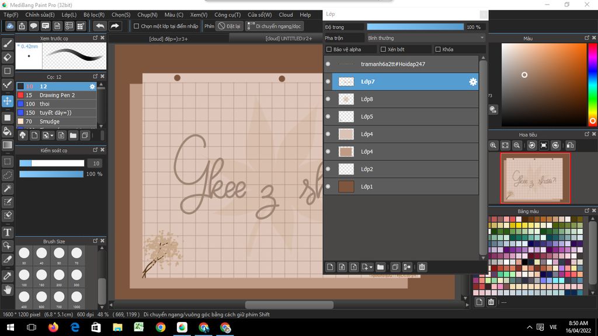Enable the 'Xén bớt' clipping checkbox

pos(383,49)
